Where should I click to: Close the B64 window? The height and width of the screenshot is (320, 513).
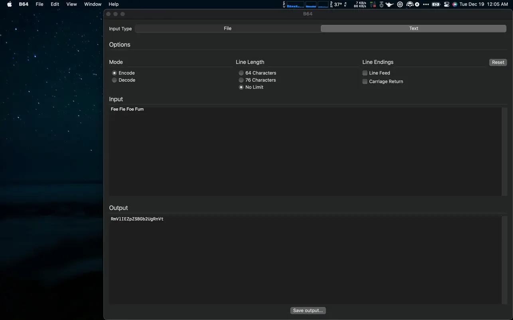pos(109,14)
